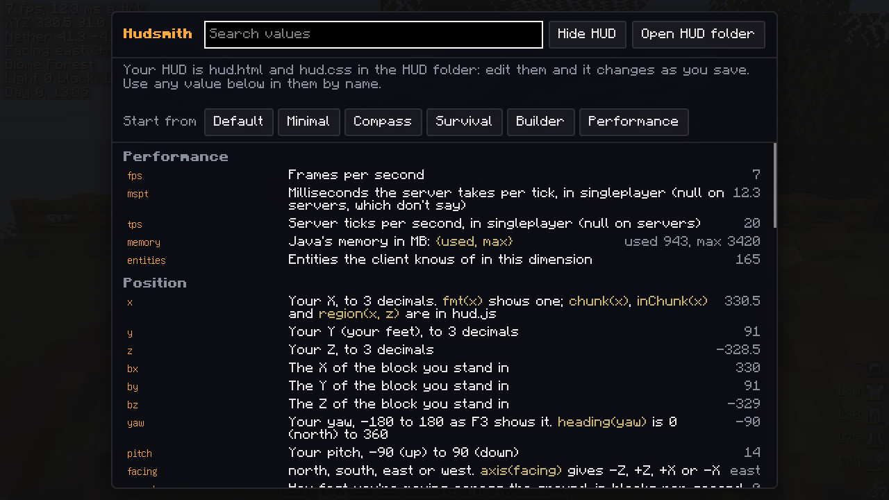This screenshot has height=500, width=889.
Task: Click the tps value name
Action: click(135, 224)
